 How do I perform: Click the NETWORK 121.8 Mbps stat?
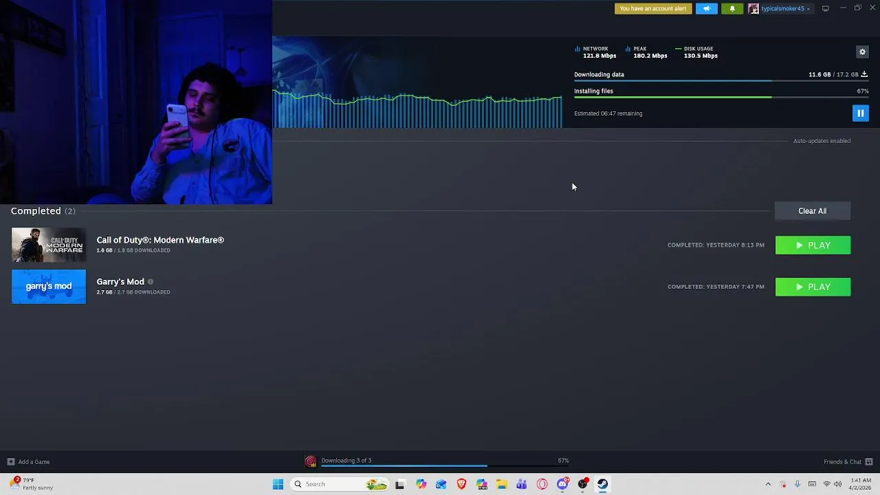pyautogui.click(x=595, y=52)
